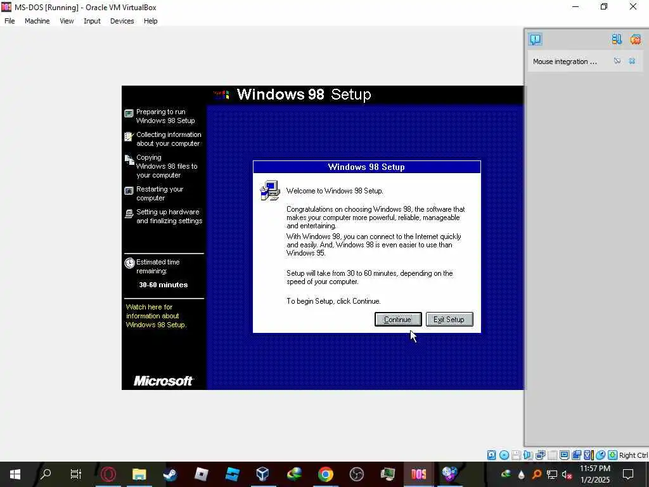Open the Windows Action Center icon
649x487 pixels.
(628, 474)
